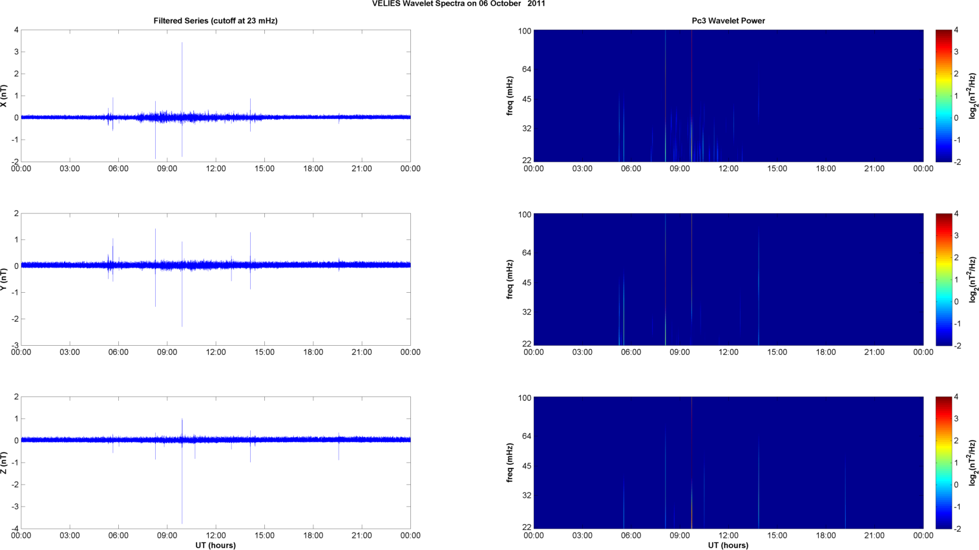The height and width of the screenshot is (550, 979).
Task: Click the '-4' tick on the Z series axis
Action: pyautogui.click(x=15, y=529)
